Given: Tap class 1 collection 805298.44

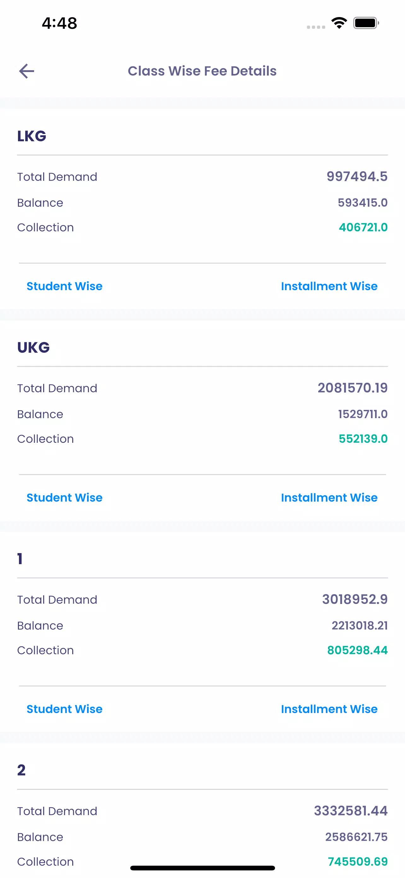Looking at the screenshot, I should [x=357, y=650].
